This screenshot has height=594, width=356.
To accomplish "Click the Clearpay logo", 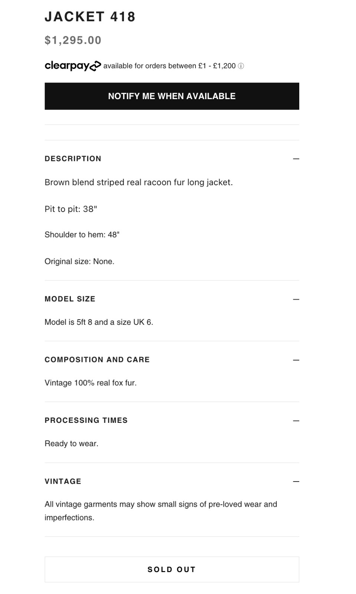I will 73,66.
